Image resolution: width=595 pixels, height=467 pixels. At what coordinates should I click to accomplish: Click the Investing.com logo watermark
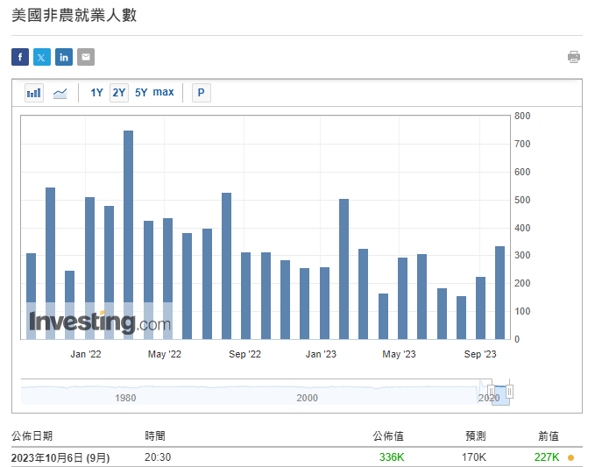(99, 322)
